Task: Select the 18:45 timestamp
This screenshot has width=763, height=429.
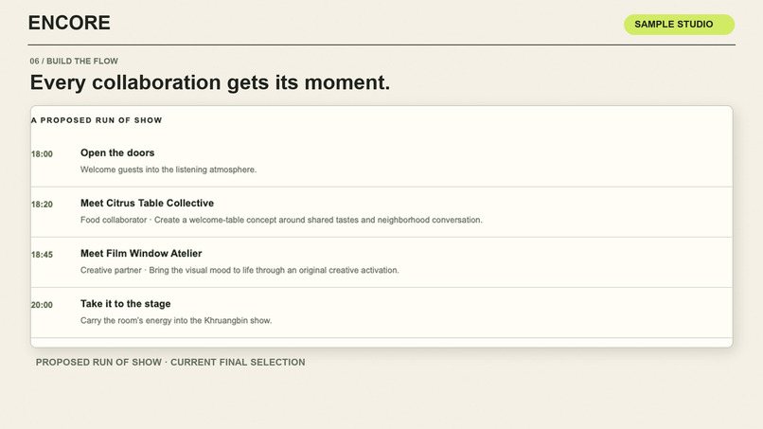Action: 42,254
